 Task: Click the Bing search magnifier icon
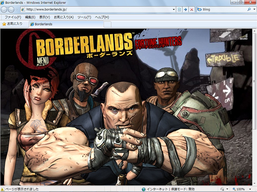tap(249, 10)
